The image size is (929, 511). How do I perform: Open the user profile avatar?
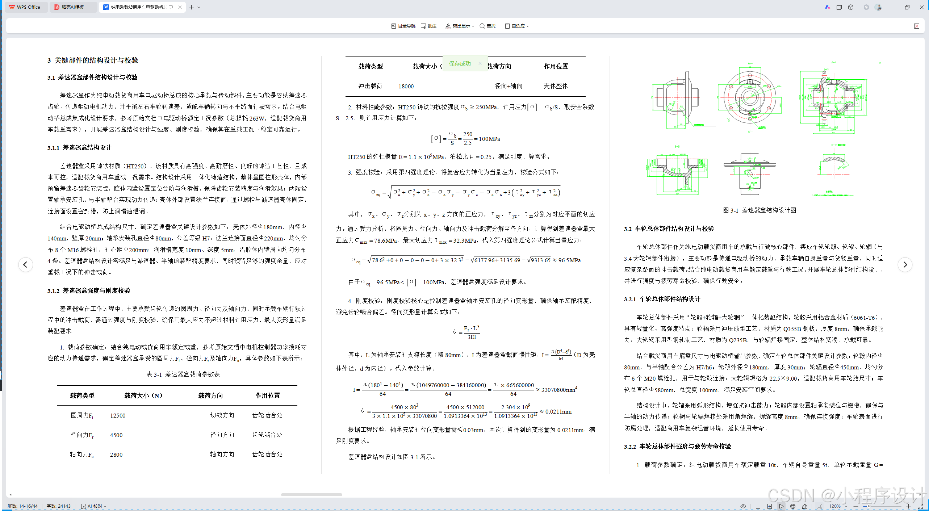tap(878, 7)
